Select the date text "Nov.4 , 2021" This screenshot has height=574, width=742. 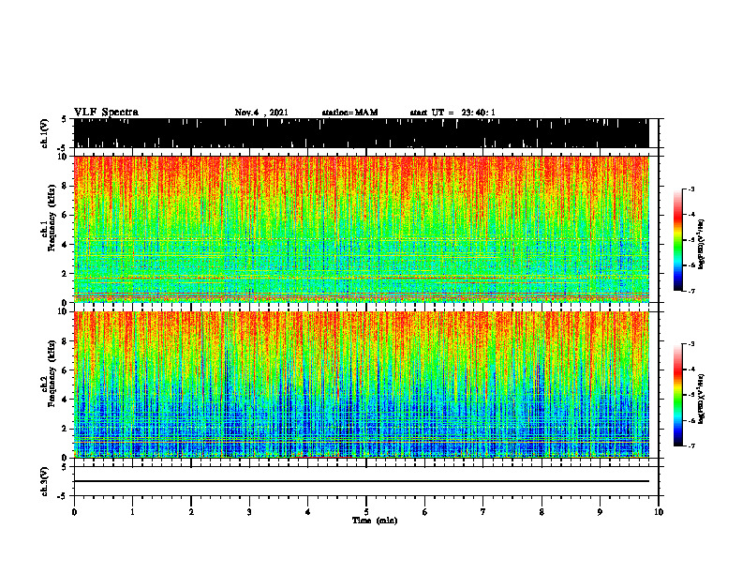261,113
